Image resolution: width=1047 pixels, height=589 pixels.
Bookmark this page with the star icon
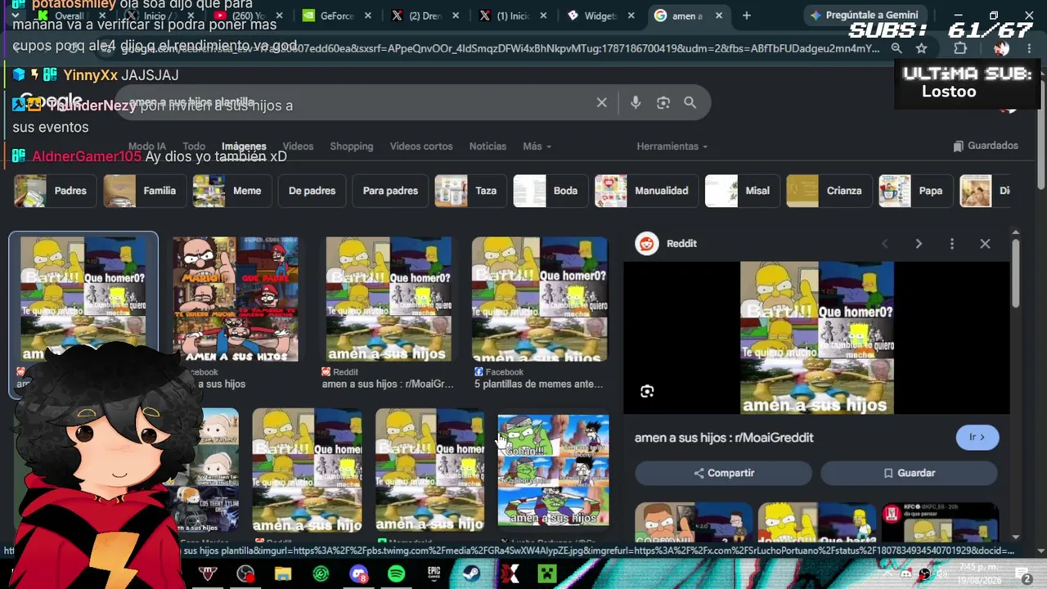tap(921, 48)
